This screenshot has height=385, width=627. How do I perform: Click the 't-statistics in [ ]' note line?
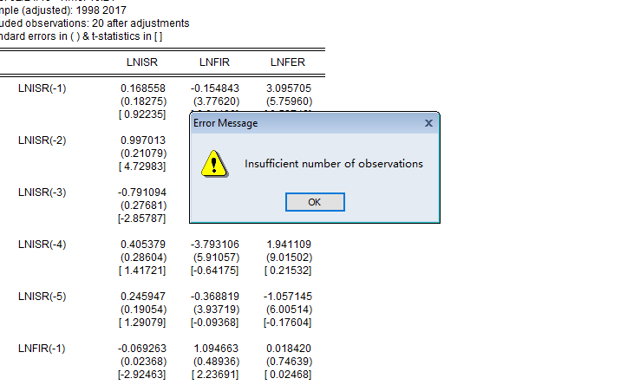82,36
